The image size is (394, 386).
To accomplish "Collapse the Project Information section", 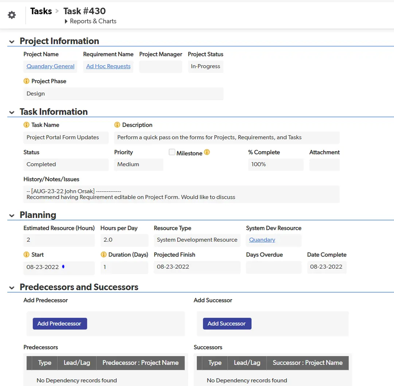I will pos(11,42).
